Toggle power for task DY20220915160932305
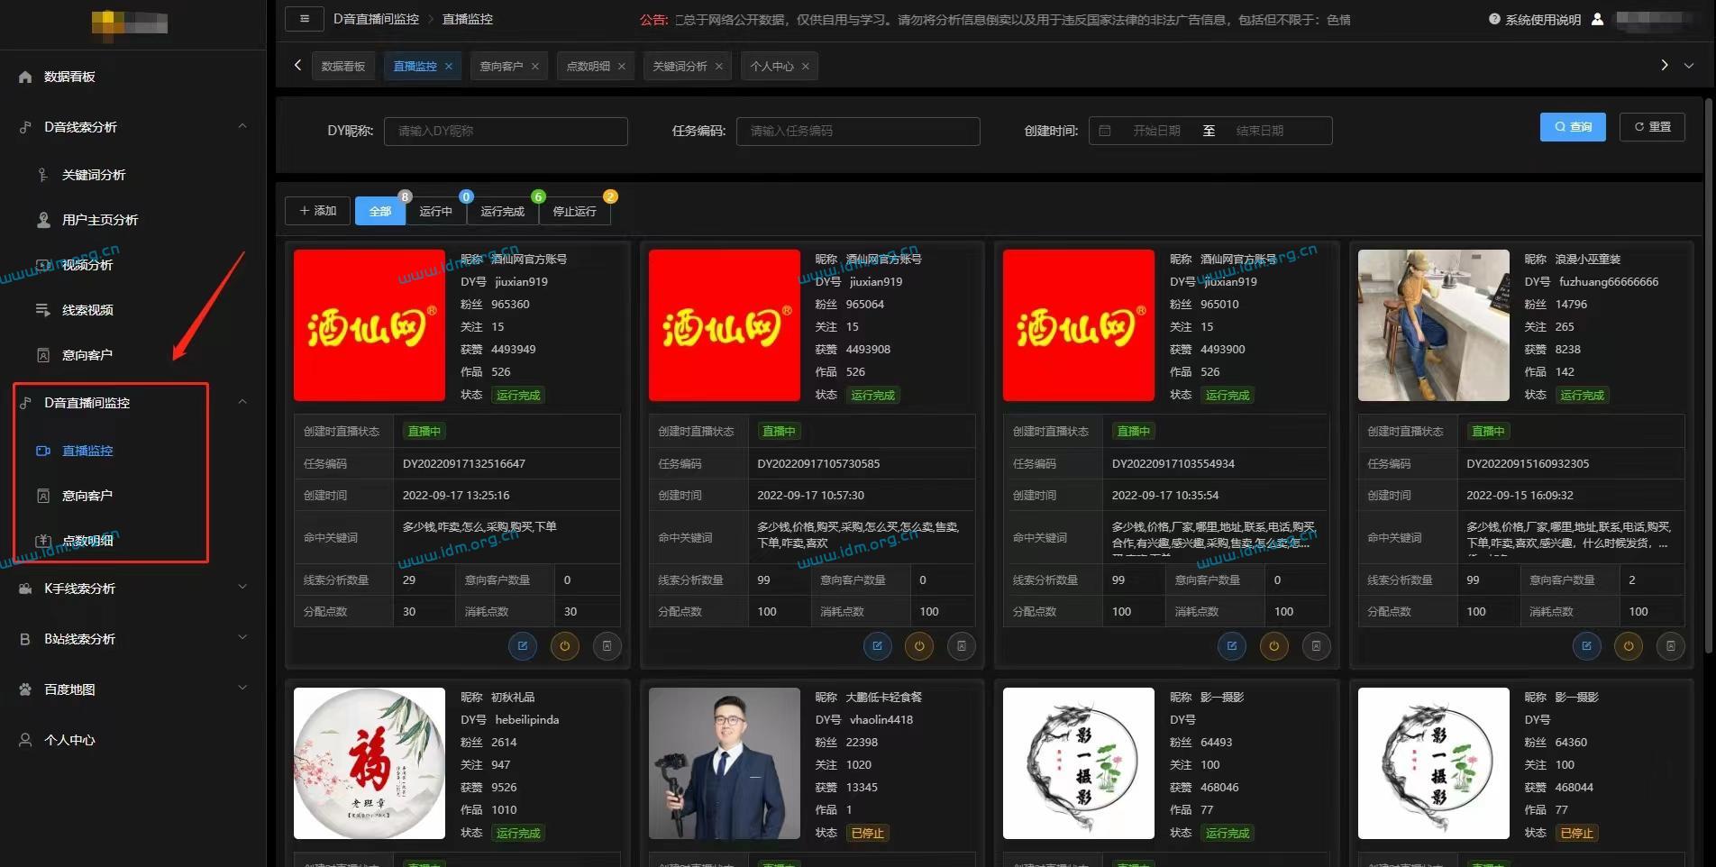The width and height of the screenshot is (1716, 867). (1629, 646)
